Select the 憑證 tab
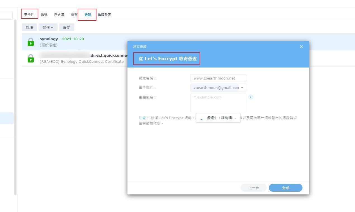The image size is (355, 212). 87,15
